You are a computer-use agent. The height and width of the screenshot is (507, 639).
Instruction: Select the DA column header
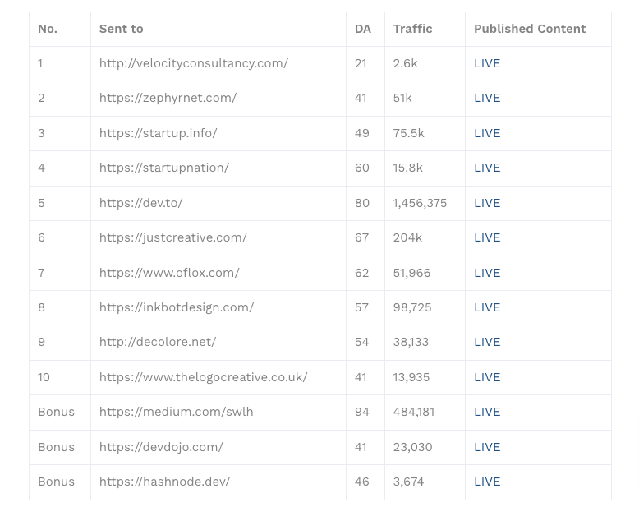pos(363,29)
